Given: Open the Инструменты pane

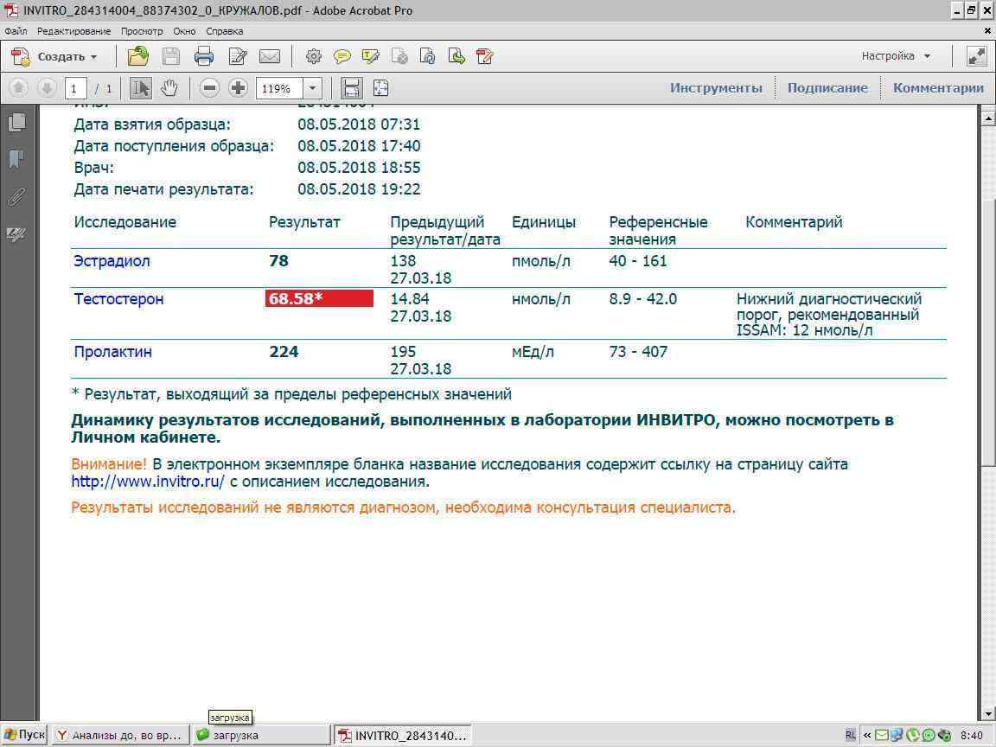Looking at the screenshot, I should [716, 87].
